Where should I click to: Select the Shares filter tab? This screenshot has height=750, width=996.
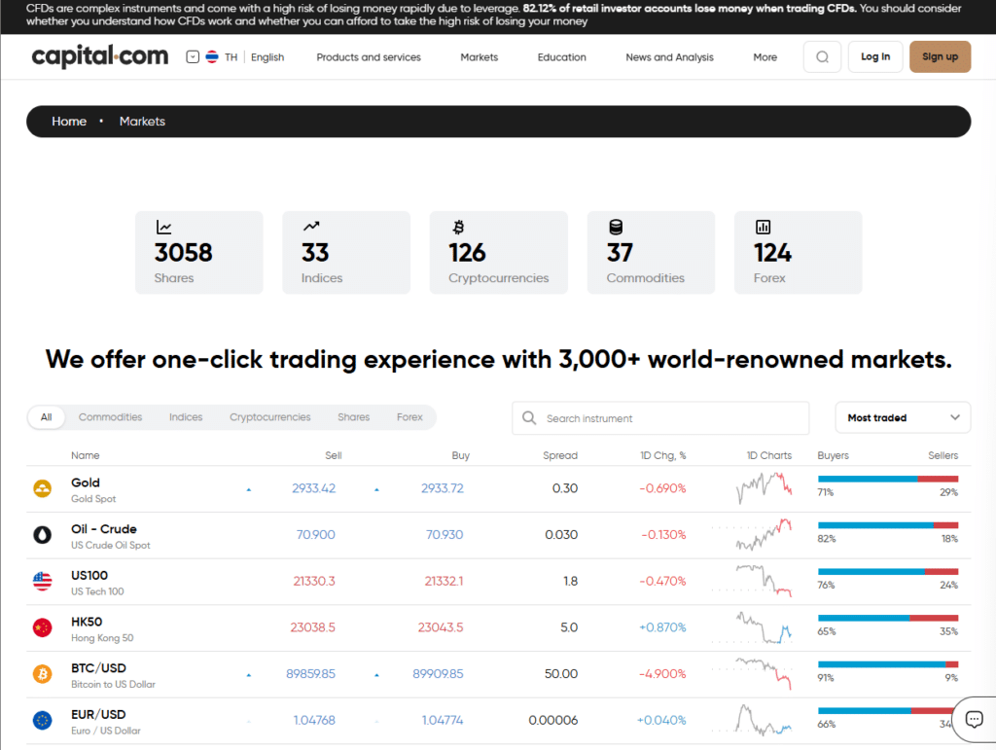tap(354, 417)
